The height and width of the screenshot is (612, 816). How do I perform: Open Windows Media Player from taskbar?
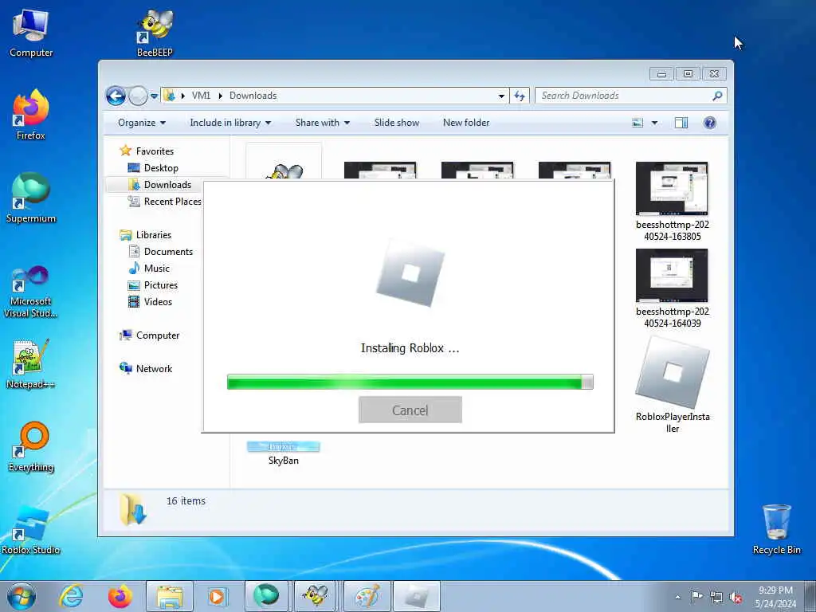218,596
